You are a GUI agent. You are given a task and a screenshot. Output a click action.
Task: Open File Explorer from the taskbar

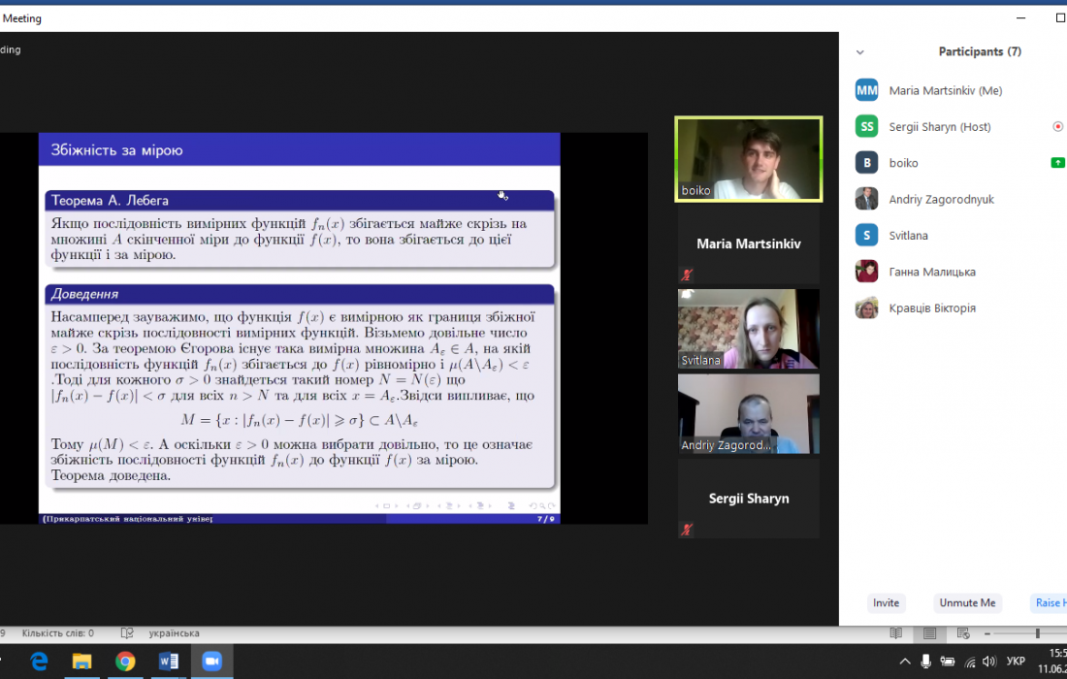82,662
